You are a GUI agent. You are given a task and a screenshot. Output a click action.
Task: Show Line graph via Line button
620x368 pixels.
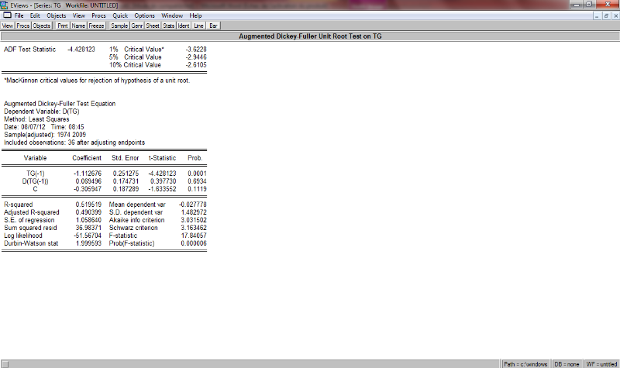[x=198, y=26]
